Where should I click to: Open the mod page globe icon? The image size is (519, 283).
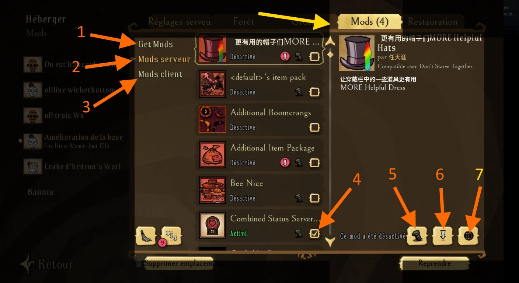[x=469, y=235]
